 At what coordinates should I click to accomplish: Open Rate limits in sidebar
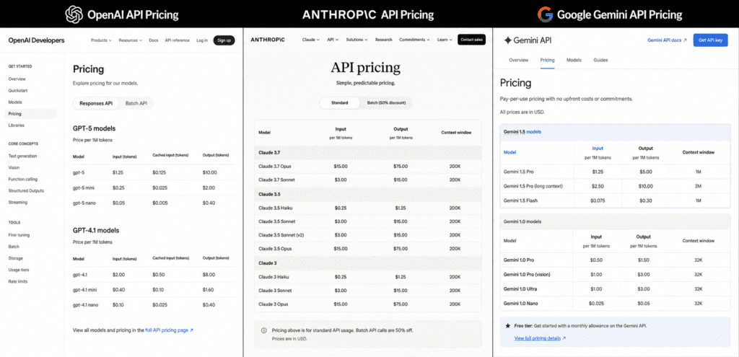(18, 282)
